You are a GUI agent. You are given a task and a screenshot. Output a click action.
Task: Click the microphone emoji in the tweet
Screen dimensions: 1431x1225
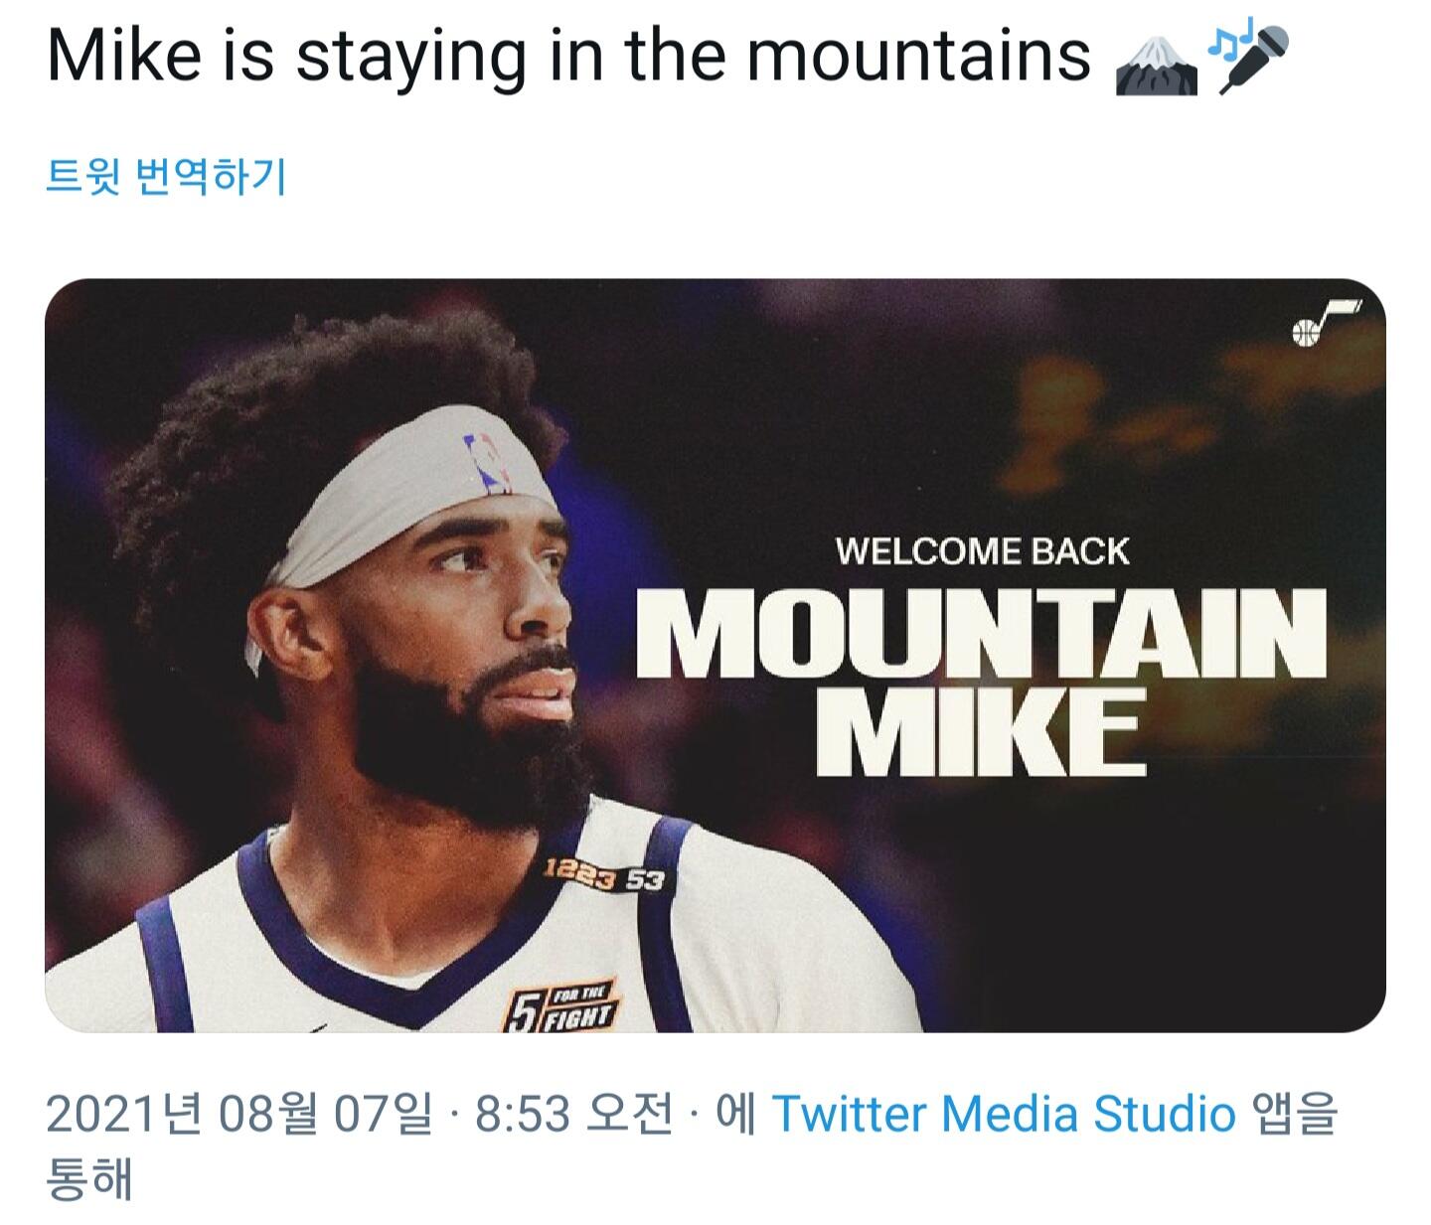tap(1254, 62)
